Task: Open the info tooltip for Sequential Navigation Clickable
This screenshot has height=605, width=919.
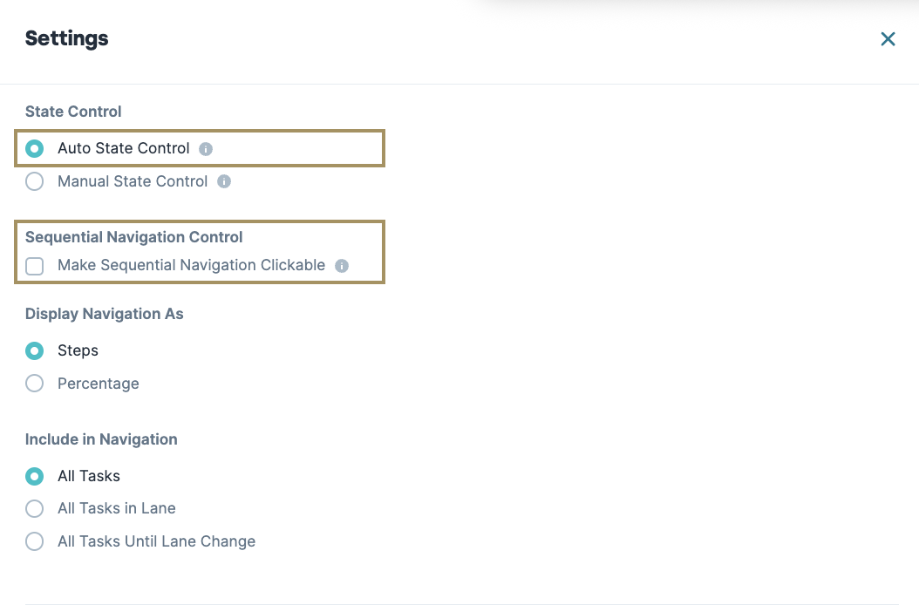Action: 341,266
